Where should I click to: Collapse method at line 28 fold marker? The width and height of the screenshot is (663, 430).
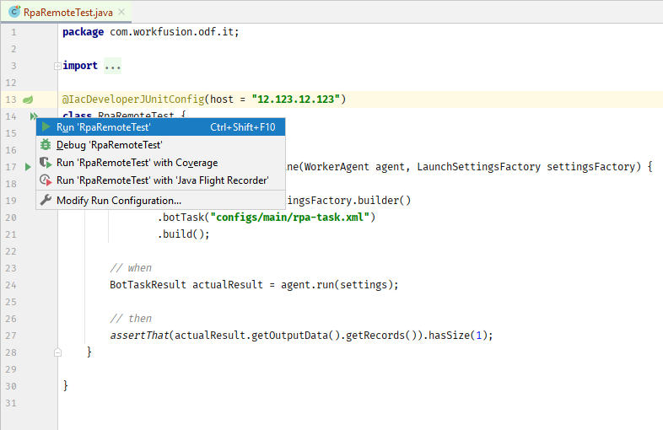58,352
